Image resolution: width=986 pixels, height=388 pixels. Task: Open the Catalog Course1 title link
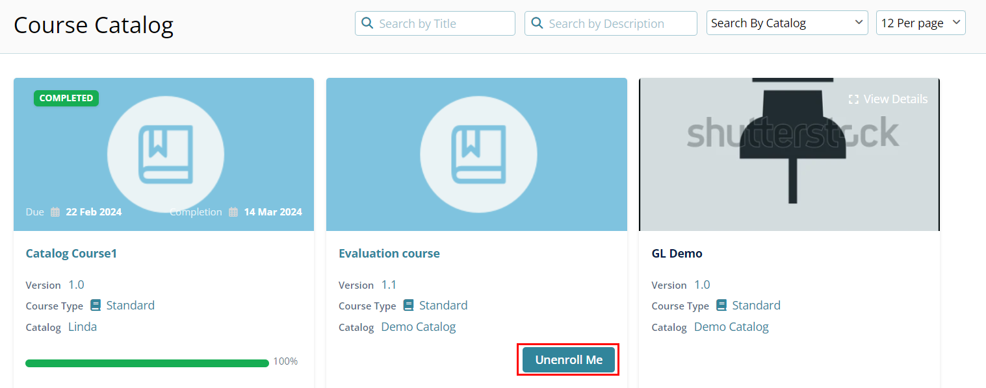tap(71, 254)
